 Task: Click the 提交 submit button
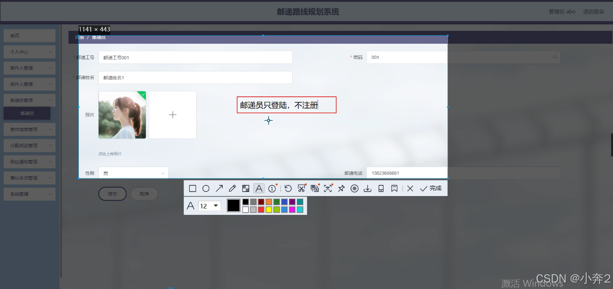112,194
